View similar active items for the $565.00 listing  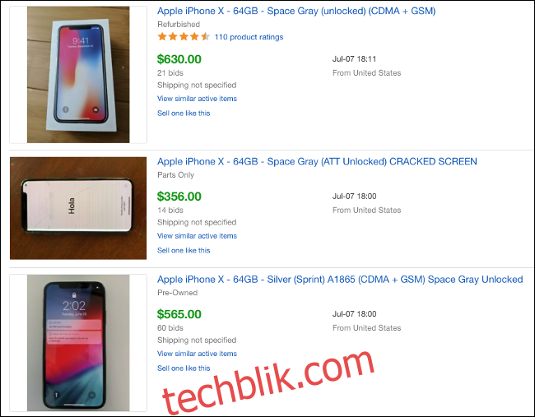(197, 354)
